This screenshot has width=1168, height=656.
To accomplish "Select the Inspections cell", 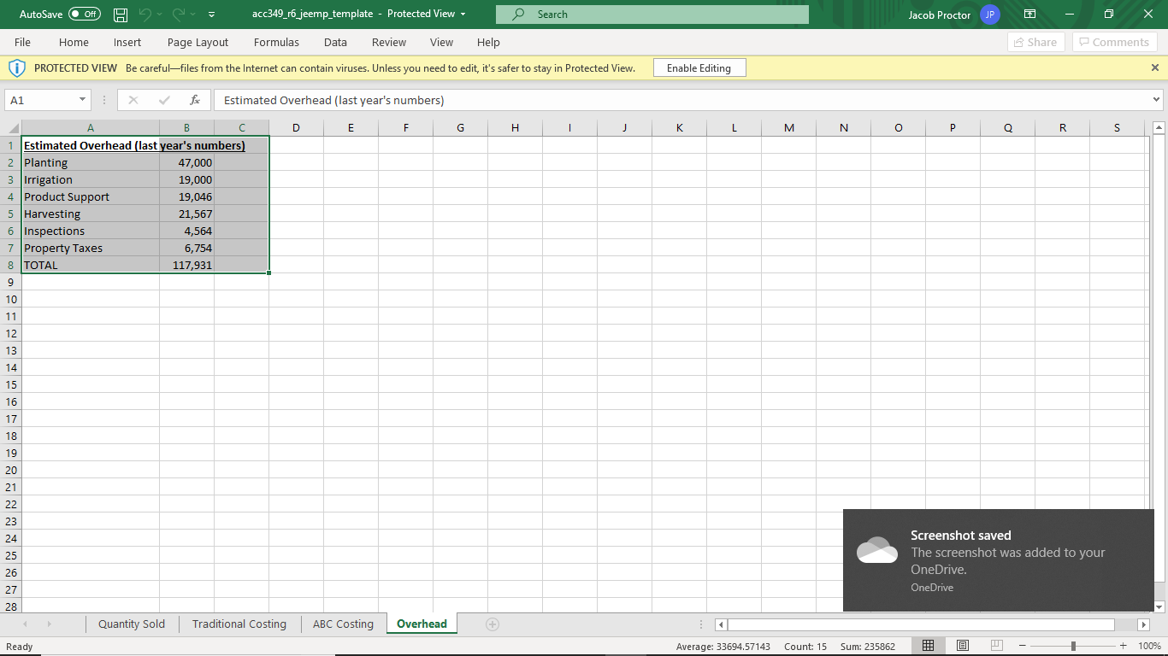I will tap(91, 231).
